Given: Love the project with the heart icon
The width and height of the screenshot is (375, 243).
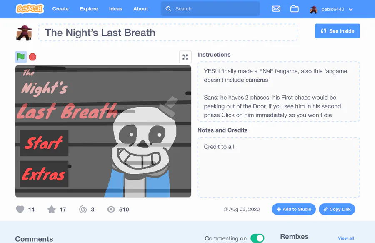Looking at the screenshot, I should 20,210.
